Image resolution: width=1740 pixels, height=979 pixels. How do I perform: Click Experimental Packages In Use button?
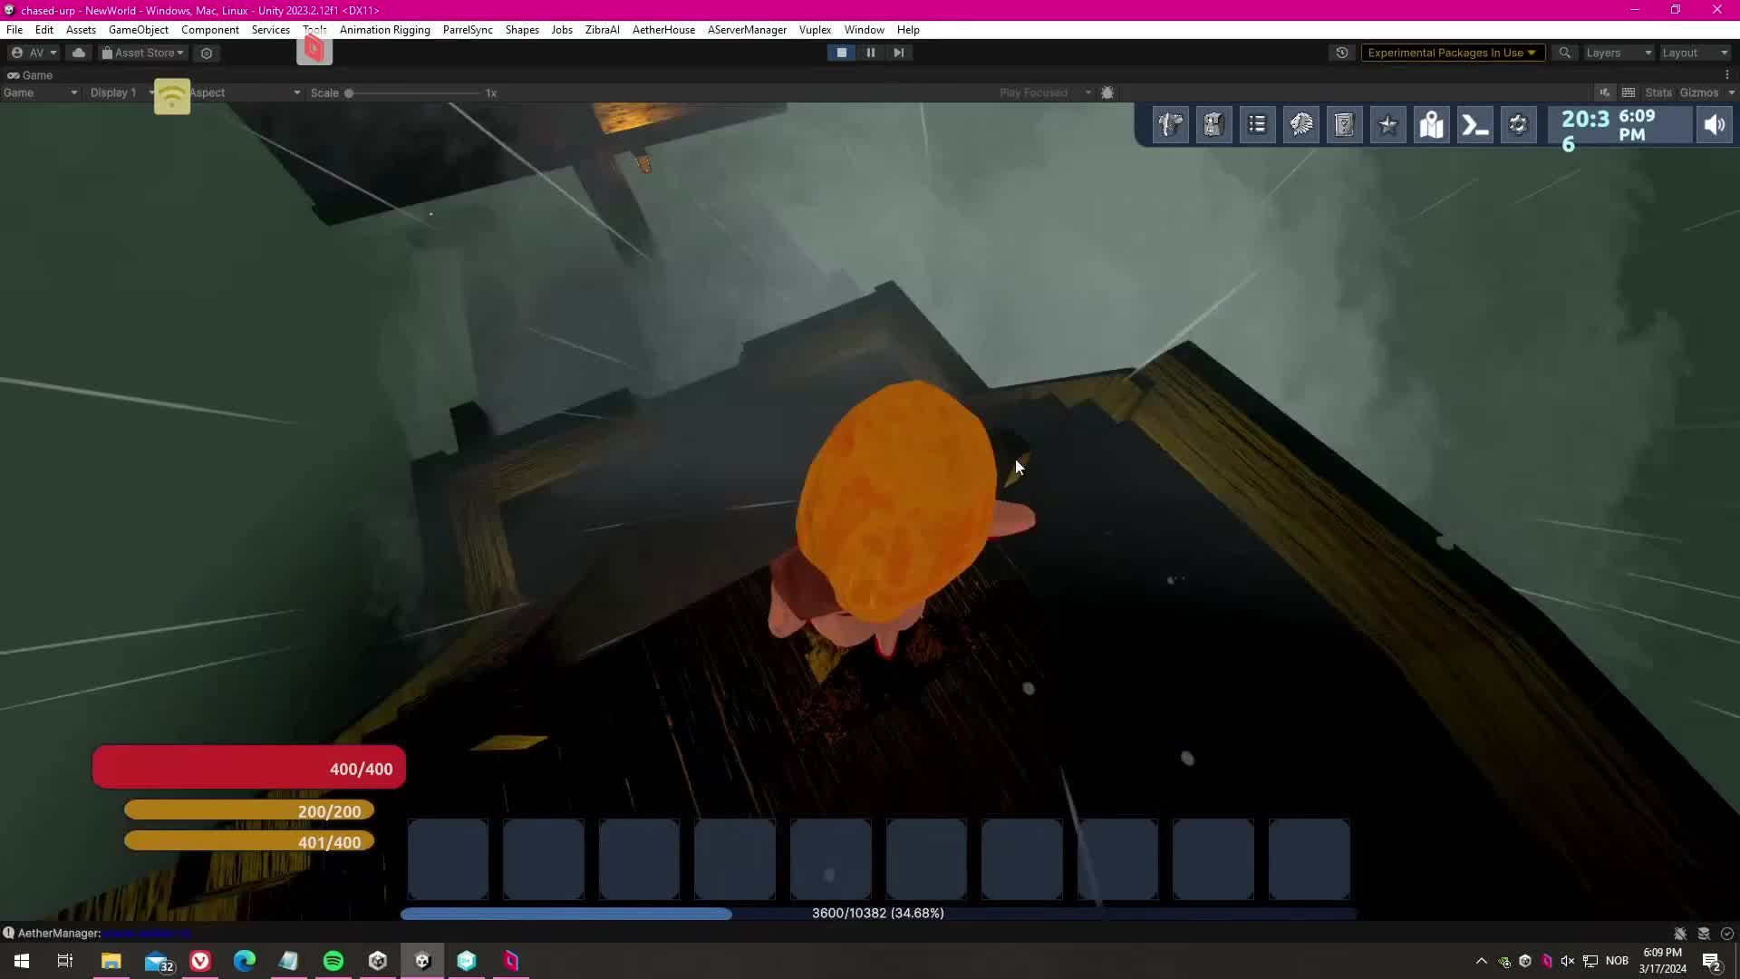pyautogui.click(x=1451, y=53)
